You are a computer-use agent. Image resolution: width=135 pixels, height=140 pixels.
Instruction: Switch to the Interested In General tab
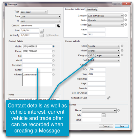click(75, 9)
